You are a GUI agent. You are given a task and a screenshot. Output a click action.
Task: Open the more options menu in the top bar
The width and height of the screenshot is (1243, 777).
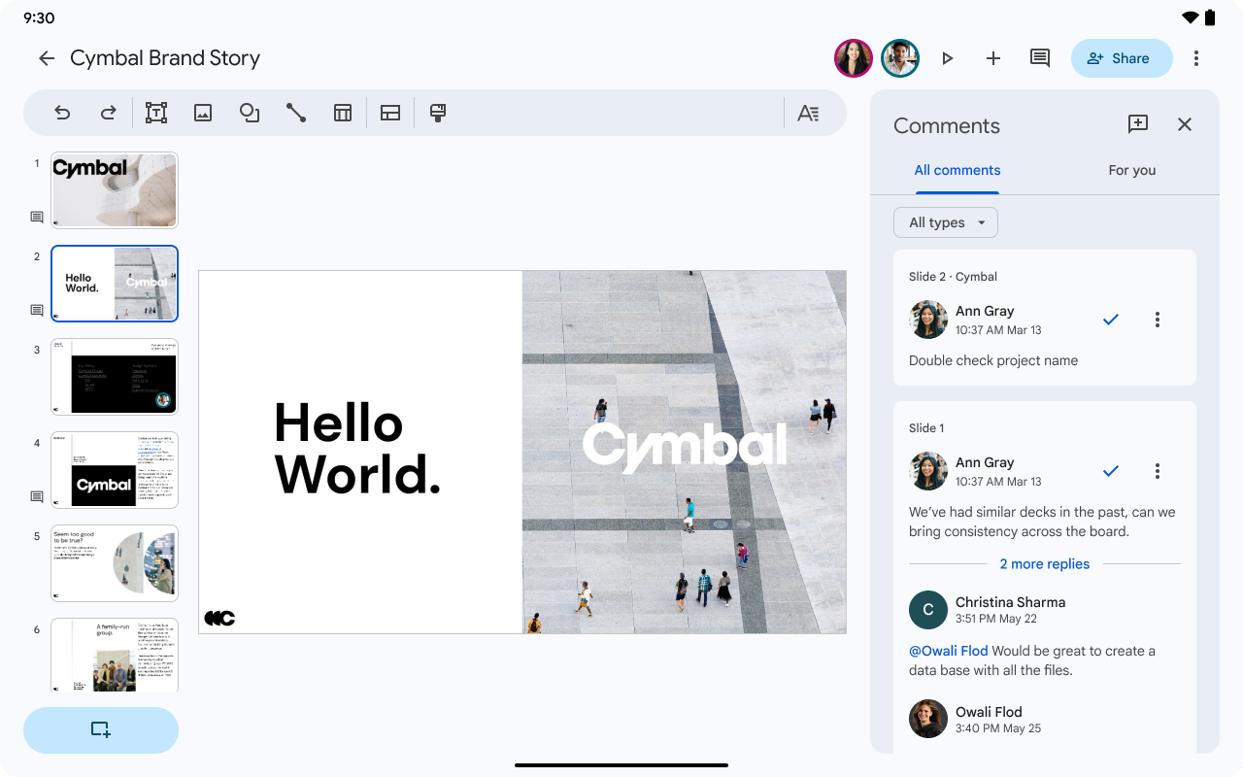click(x=1196, y=58)
